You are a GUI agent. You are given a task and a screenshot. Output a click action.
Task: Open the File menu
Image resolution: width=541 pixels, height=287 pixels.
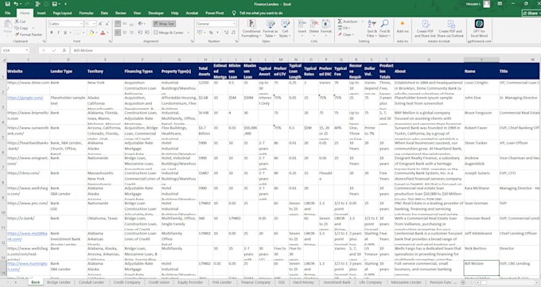8,13
